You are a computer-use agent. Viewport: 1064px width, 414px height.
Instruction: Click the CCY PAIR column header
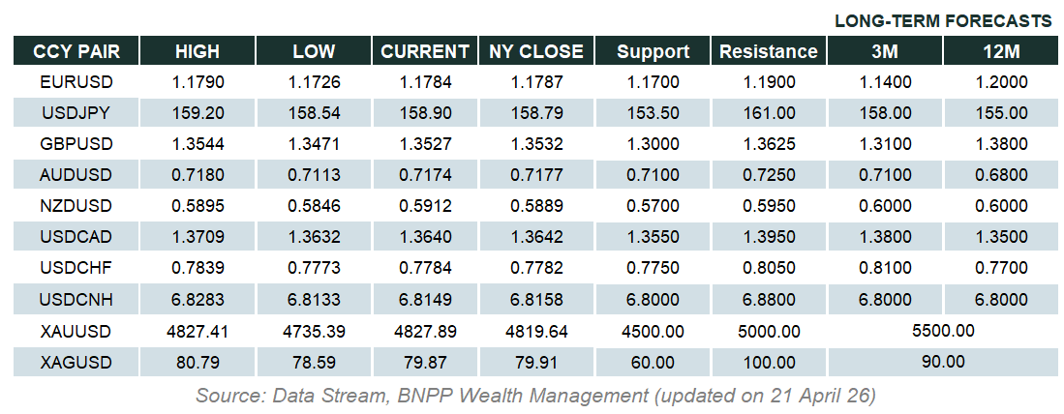pos(76,51)
